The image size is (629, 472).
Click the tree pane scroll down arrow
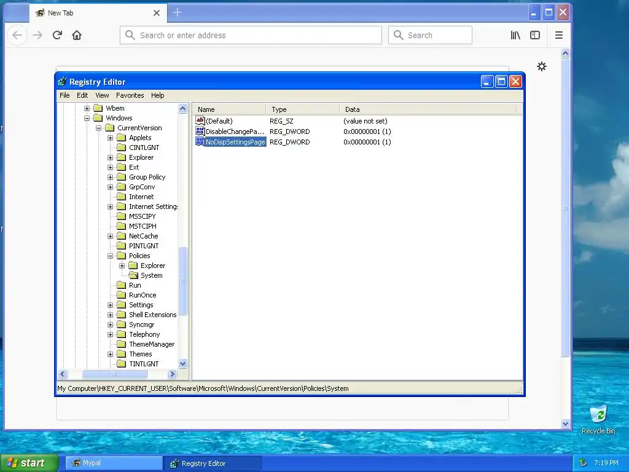coord(182,364)
